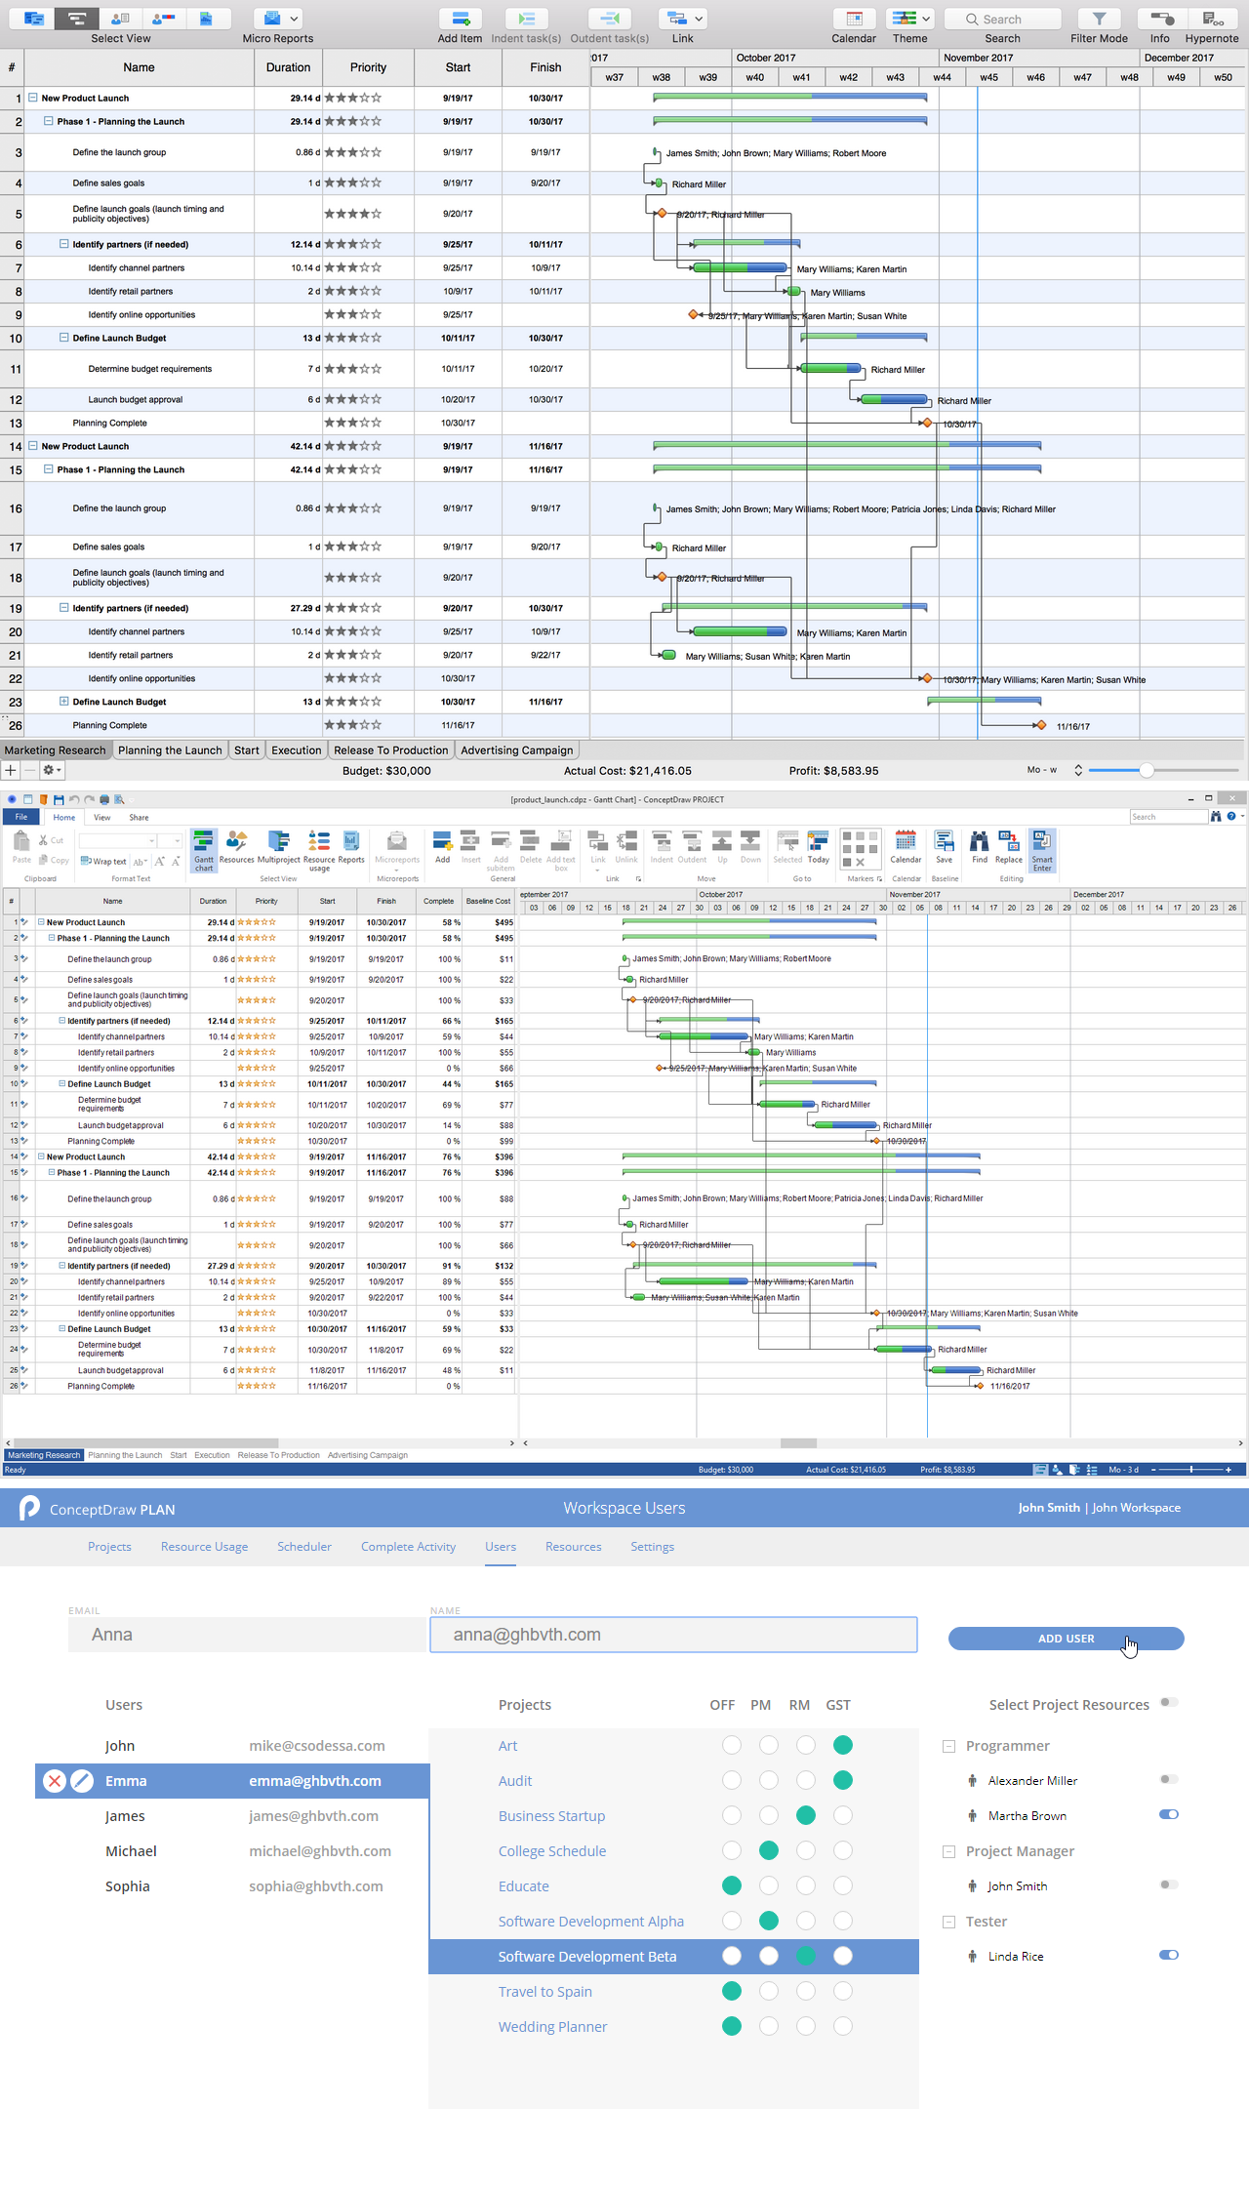
Task: Set Audit project role to OFF
Action: (x=732, y=1780)
